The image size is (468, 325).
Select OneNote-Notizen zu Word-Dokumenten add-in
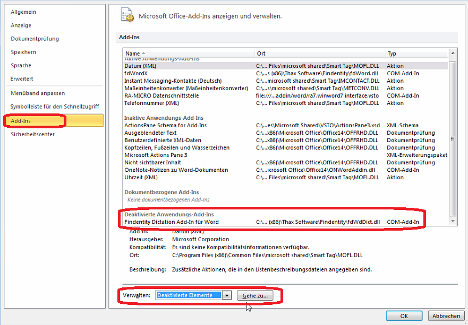pos(286,170)
